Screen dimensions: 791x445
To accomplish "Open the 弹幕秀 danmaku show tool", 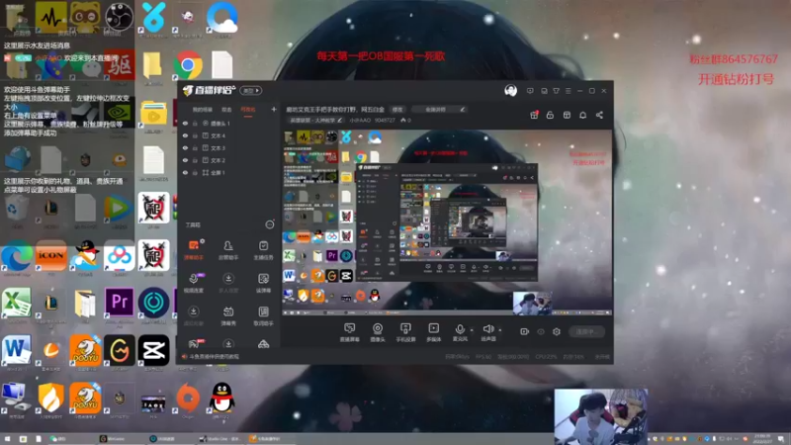I will (x=228, y=315).
